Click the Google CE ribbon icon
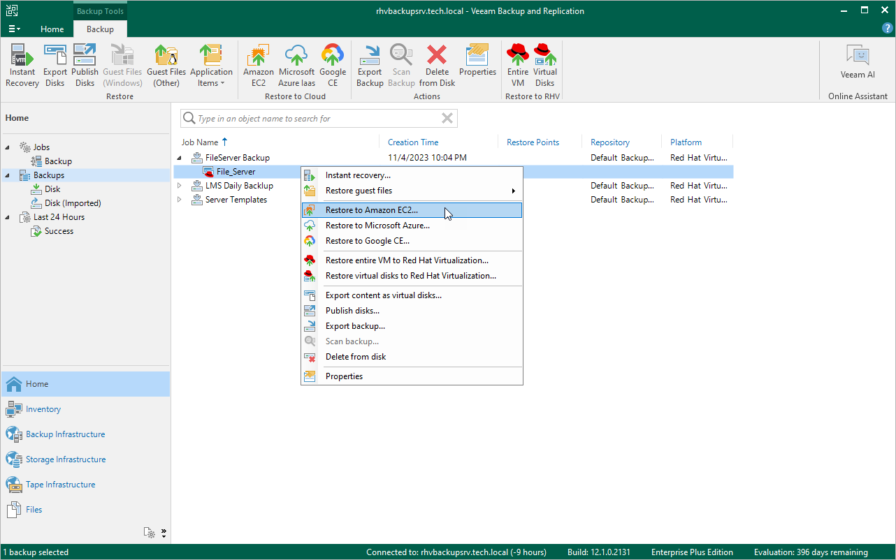 coord(333,65)
